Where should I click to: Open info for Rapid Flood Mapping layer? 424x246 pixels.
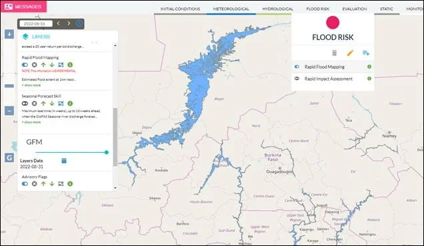[70, 65]
